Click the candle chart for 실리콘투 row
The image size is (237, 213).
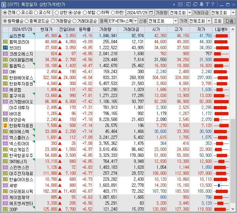[221, 36]
